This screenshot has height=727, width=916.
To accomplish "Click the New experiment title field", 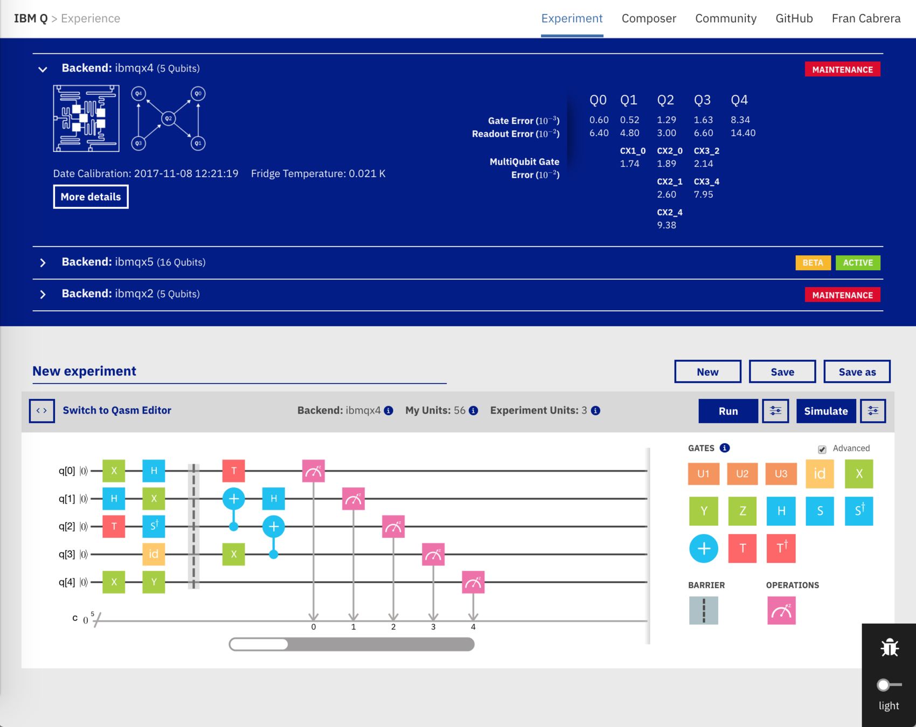I will pos(239,371).
